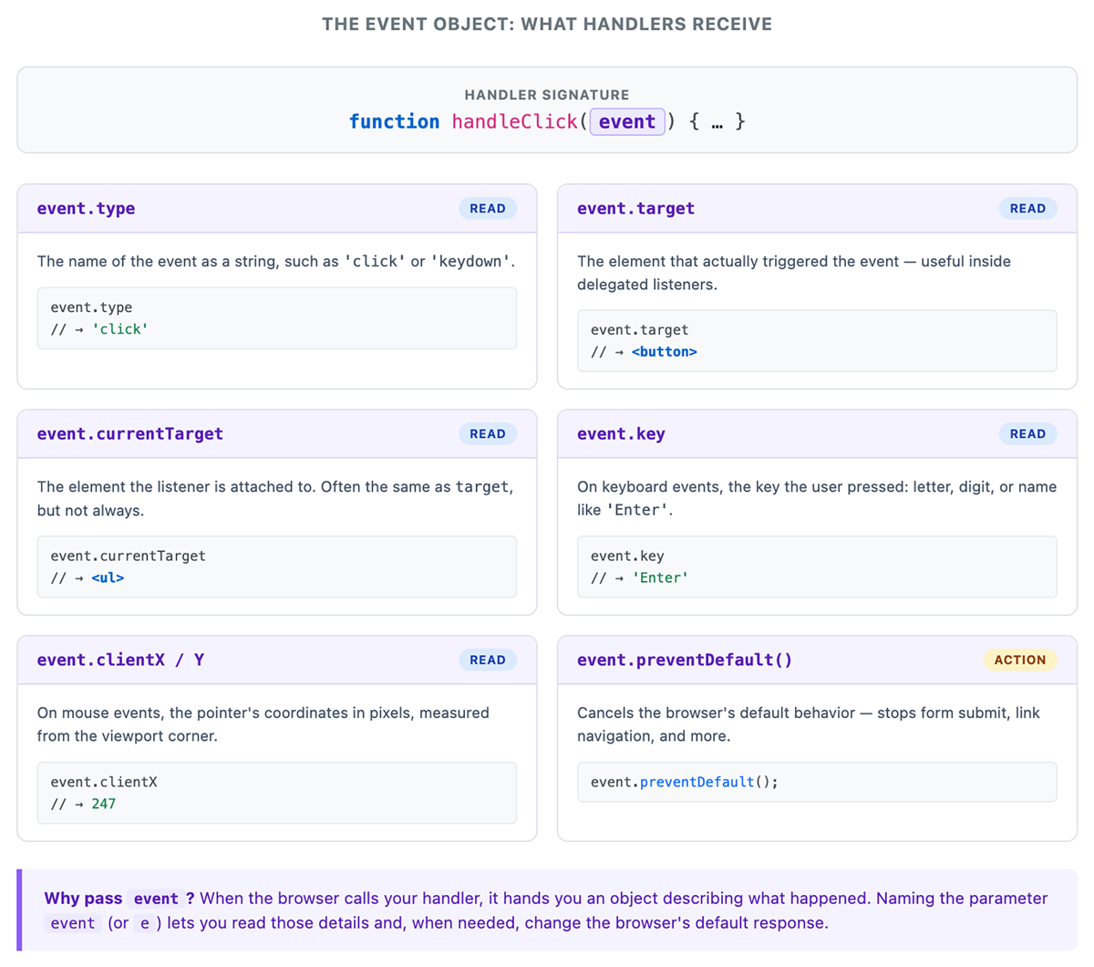
Task: Click the 'event.clientX / Y' card heading
Action: coord(120,660)
